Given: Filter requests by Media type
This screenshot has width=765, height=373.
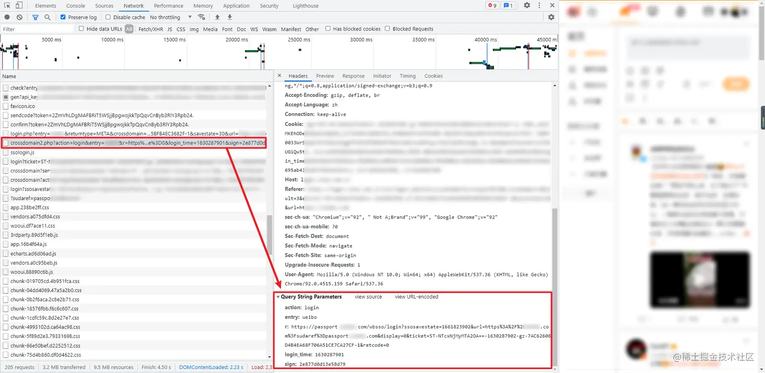Looking at the screenshot, I should (x=210, y=29).
